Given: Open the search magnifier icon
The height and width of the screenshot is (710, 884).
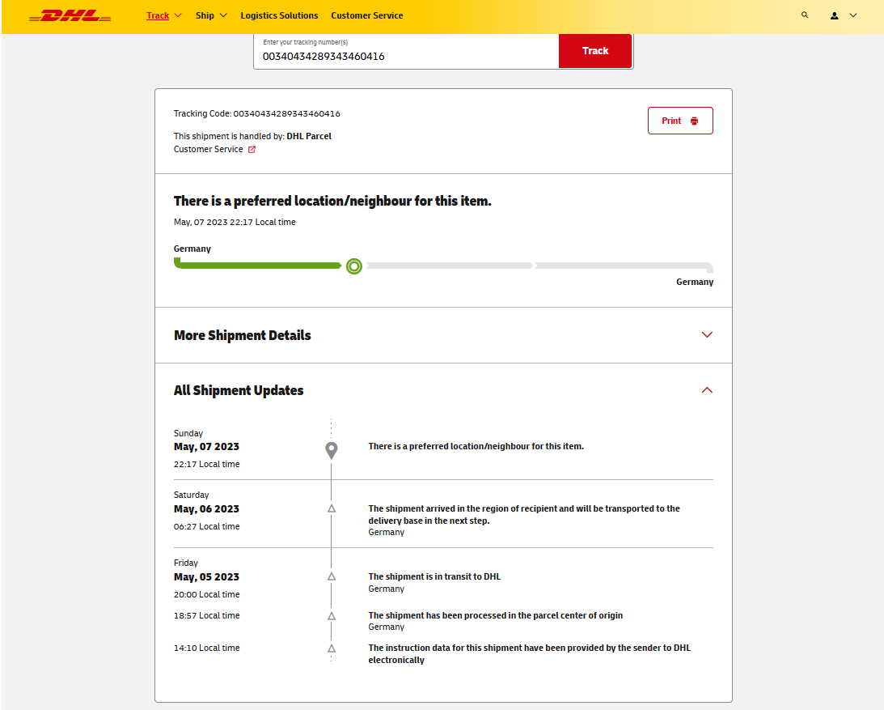Looking at the screenshot, I should (804, 15).
